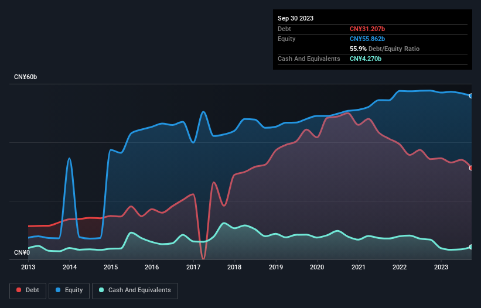Click the 2022 x-axis label
The height and width of the screenshot is (308, 481).
click(400, 267)
